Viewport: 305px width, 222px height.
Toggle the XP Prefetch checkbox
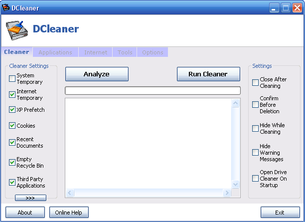12,110
